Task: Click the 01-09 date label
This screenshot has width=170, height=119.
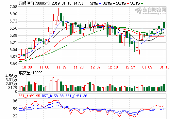Action: (x=147, y=67)
